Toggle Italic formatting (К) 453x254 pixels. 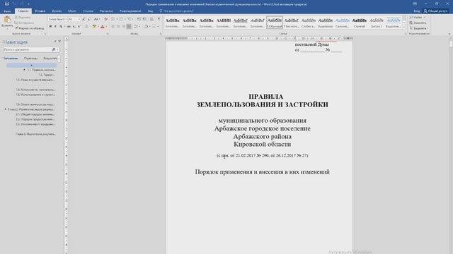pos(55,27)
